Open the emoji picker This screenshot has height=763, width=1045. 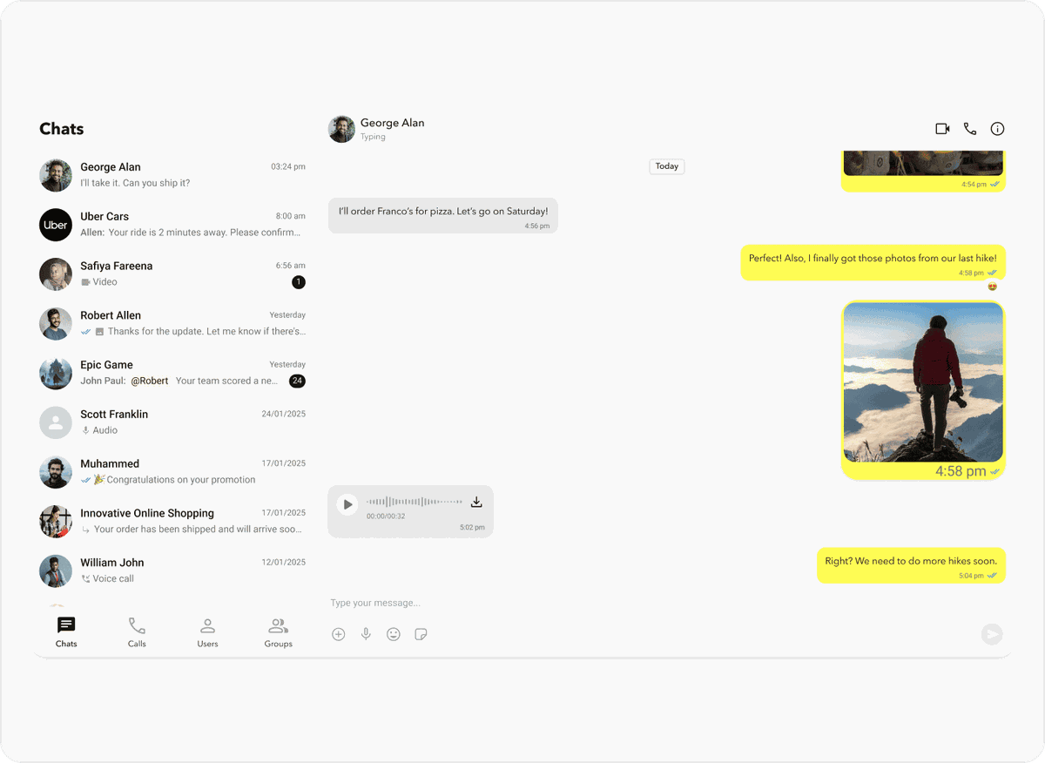pos(394,635)
